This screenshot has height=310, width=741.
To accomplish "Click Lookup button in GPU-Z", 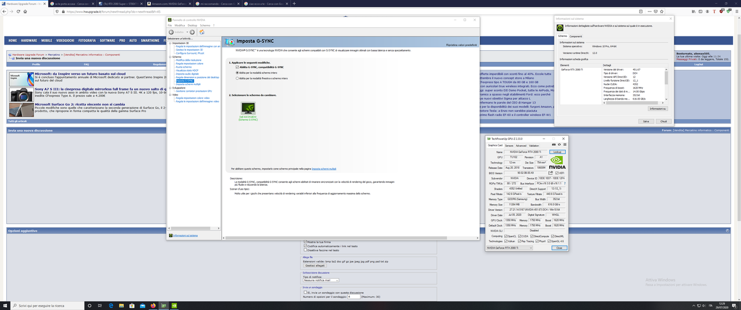I will tap(557, 152).
